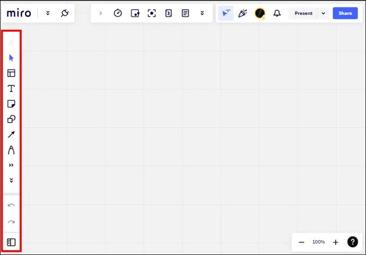Image resolution: width=366 pixels, height=255 pixels.
Task: Open the timer tool in top toolbar
Action: (x=118, y=13)
